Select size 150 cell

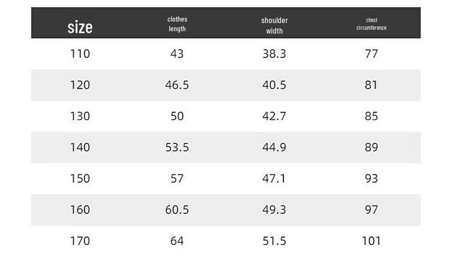point(80,178)
